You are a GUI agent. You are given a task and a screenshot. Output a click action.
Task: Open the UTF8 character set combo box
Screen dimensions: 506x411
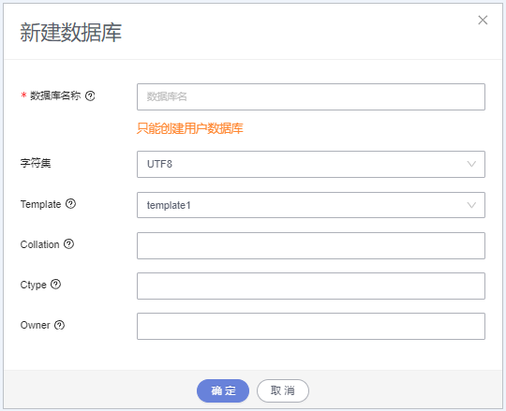[x=311, y=164]
